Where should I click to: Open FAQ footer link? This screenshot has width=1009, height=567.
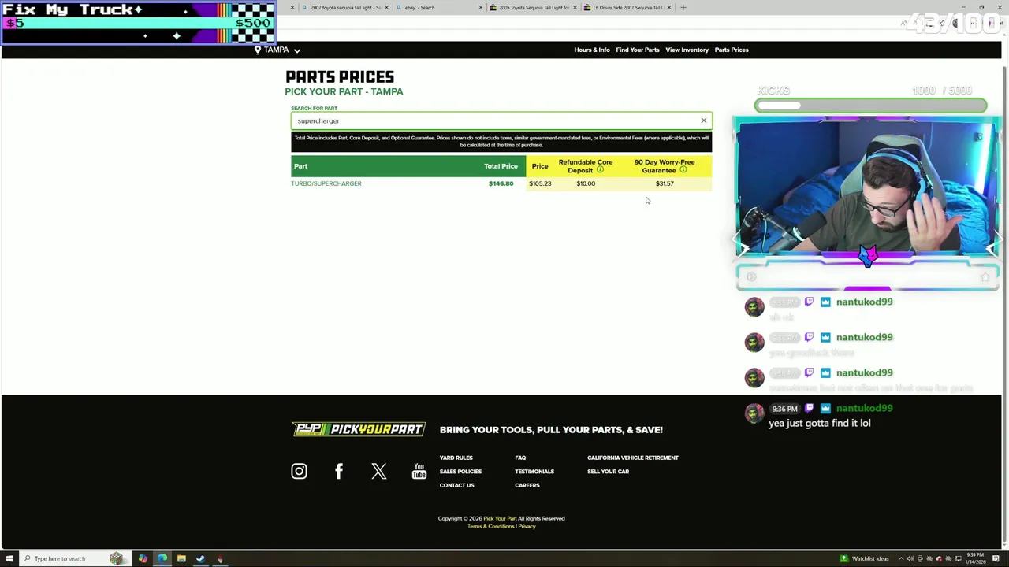(520, 458)
